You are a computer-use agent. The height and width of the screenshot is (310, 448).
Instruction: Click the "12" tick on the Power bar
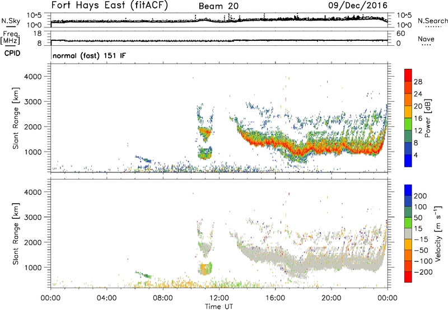(418, 131)
